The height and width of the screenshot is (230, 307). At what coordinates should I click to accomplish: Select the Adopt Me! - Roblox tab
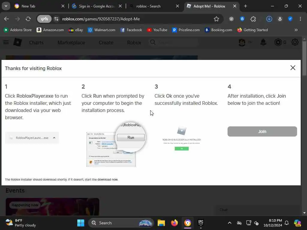click(x=211, y=6)
